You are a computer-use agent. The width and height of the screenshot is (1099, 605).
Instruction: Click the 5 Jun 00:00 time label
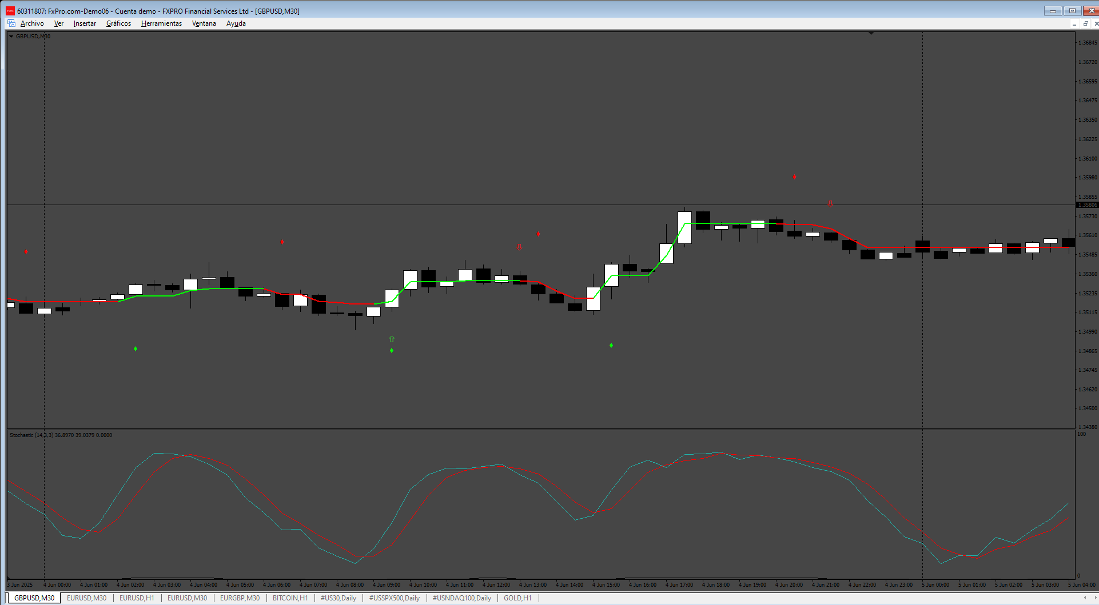(935, 584)
